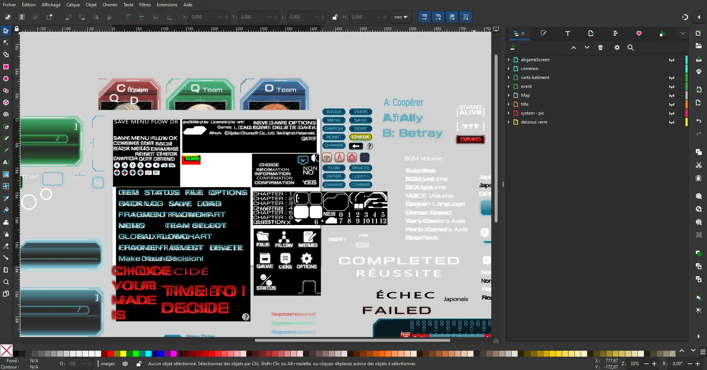Screen dimensions: 707x370
Task: Select the Node editing tool
Action: point(6,43)
